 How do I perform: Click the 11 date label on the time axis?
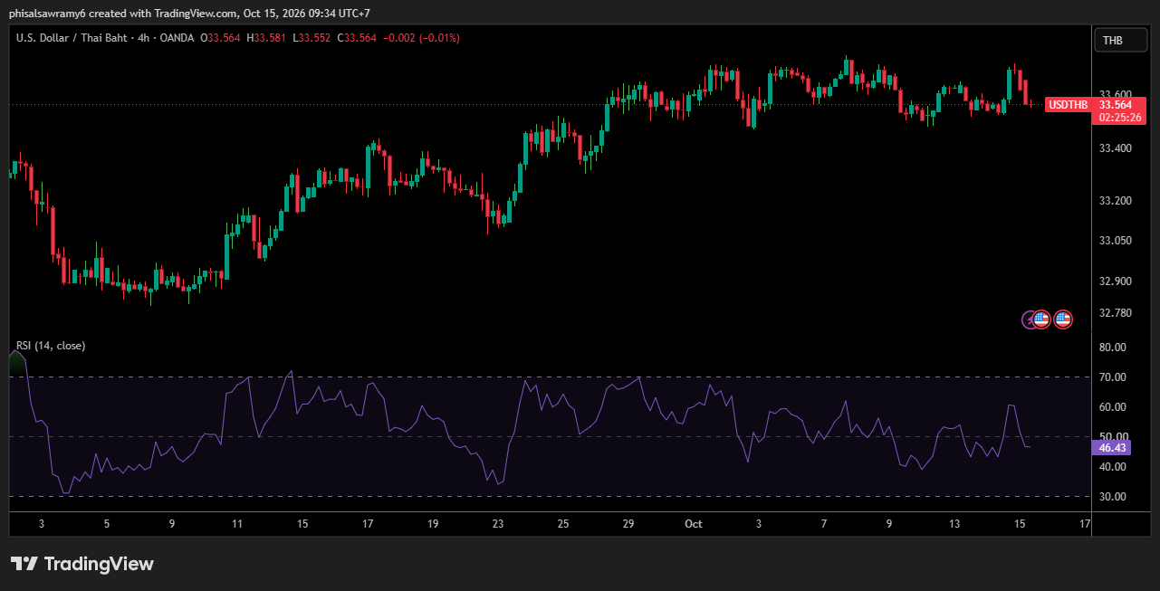237,523
